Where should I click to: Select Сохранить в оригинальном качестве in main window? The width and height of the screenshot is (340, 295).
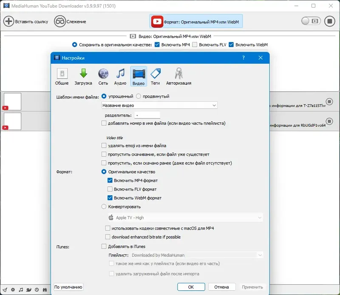tap(75, 45)
